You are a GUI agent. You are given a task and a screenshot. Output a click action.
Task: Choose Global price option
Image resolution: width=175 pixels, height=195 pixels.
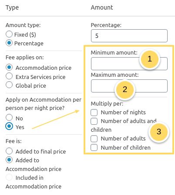(9, 85)
